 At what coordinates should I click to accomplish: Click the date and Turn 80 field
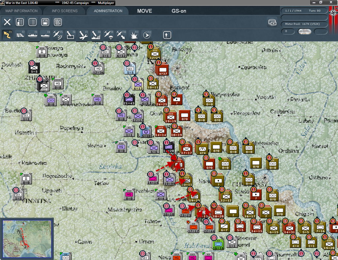pos(304,11)
